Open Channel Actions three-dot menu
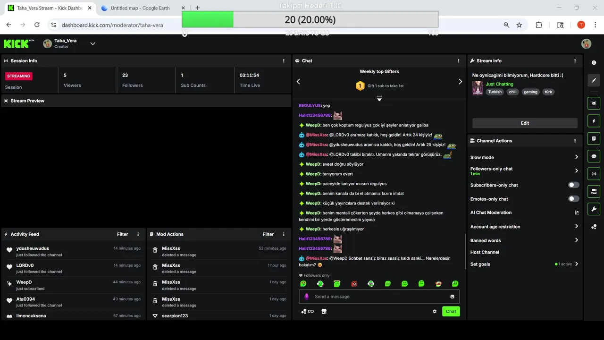 coord(575,141)
